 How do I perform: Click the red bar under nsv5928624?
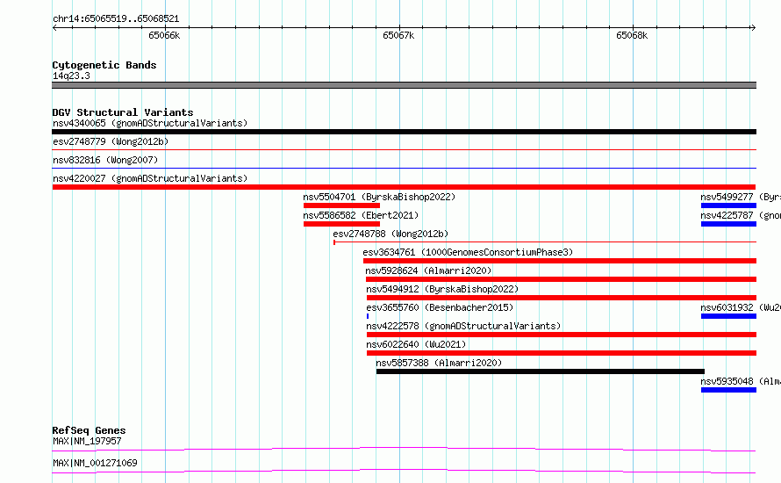(561, 279)
